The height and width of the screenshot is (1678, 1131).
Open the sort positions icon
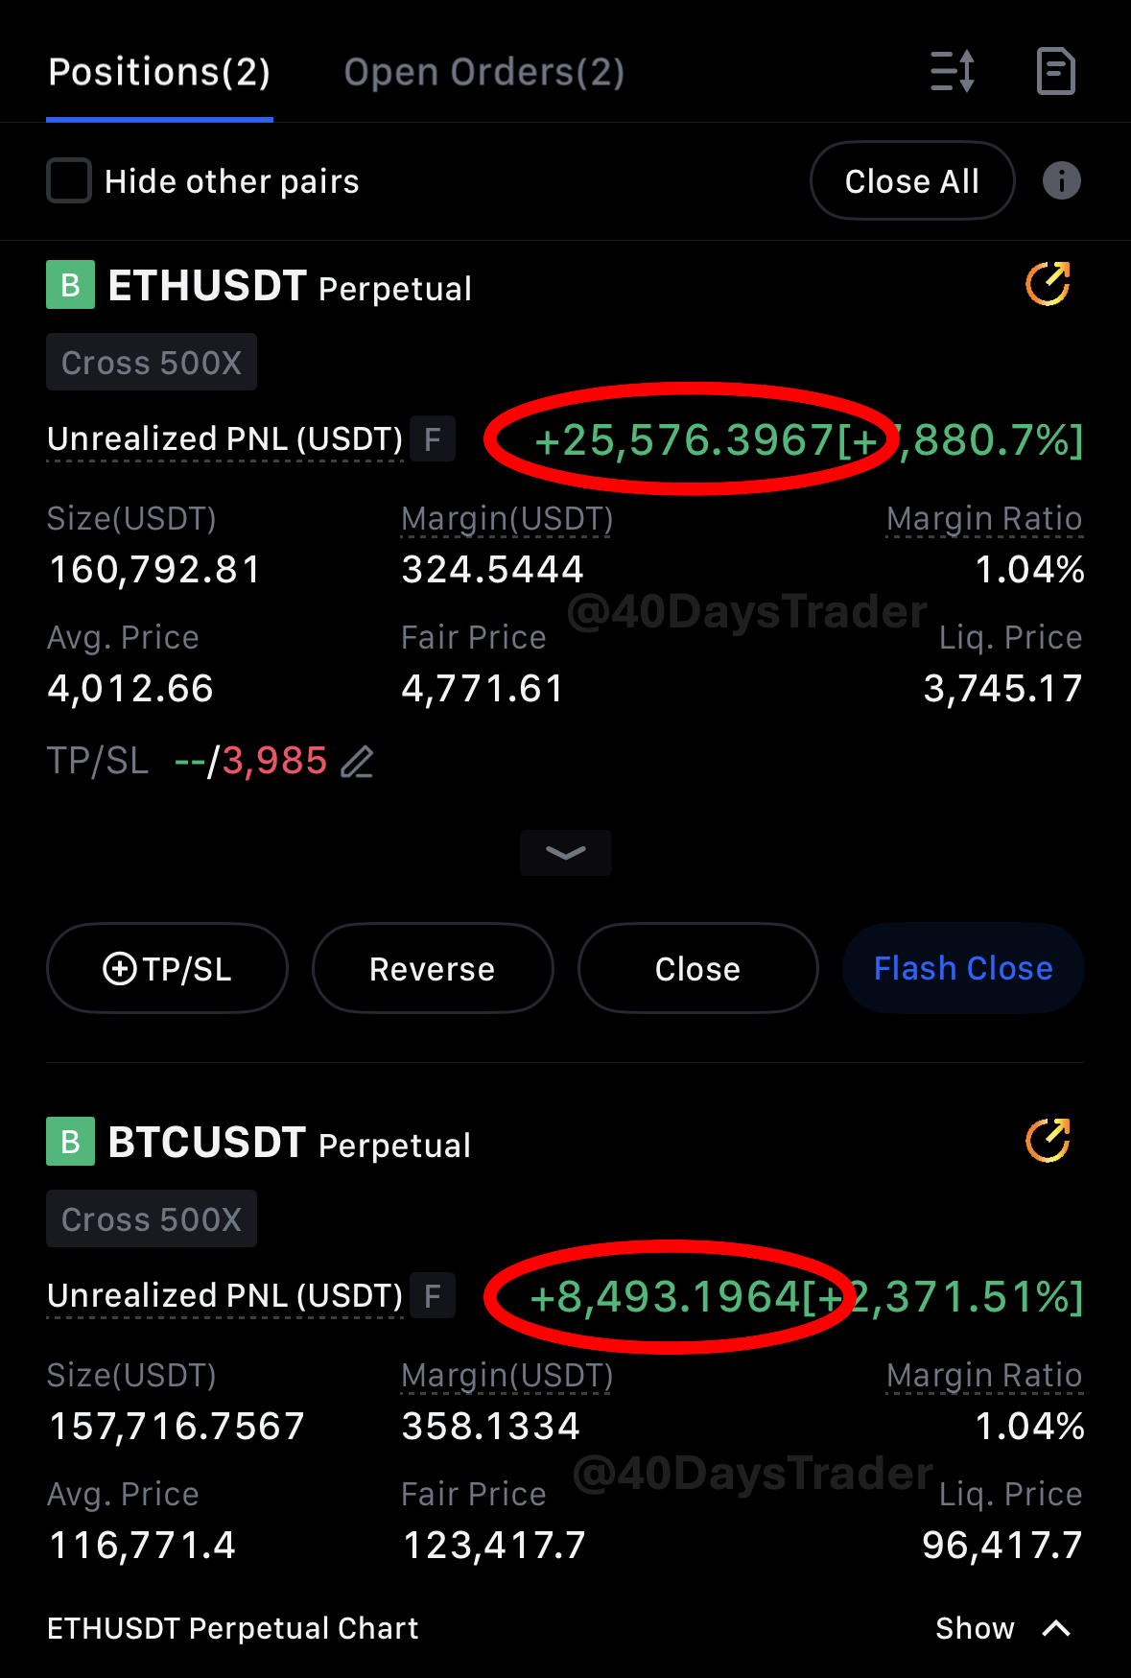[953, 71]
